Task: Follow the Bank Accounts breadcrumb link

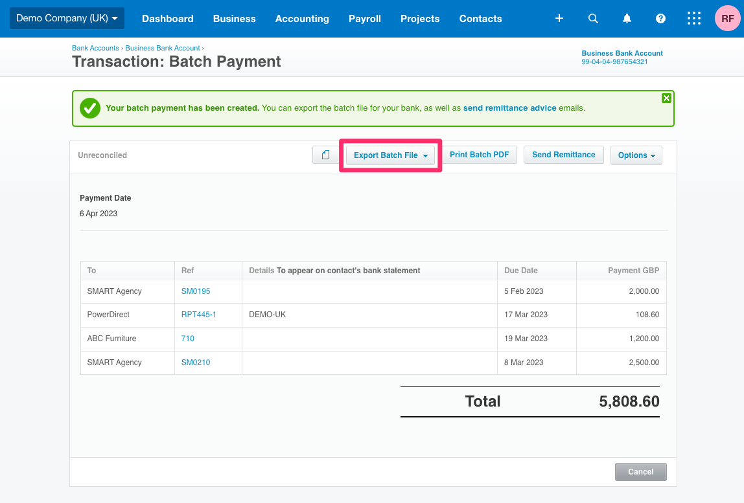Action: coord(95,48)
